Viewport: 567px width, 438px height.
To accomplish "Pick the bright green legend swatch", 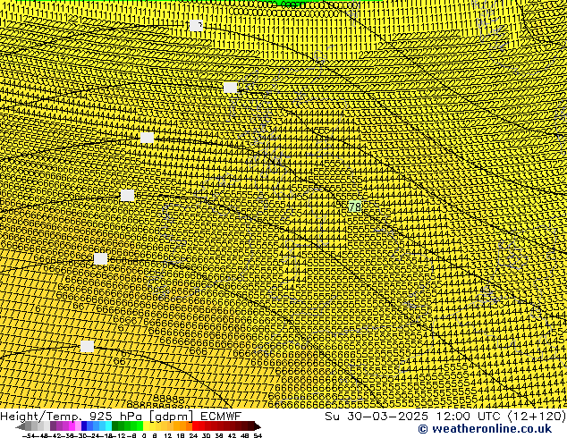I will 134,426.
